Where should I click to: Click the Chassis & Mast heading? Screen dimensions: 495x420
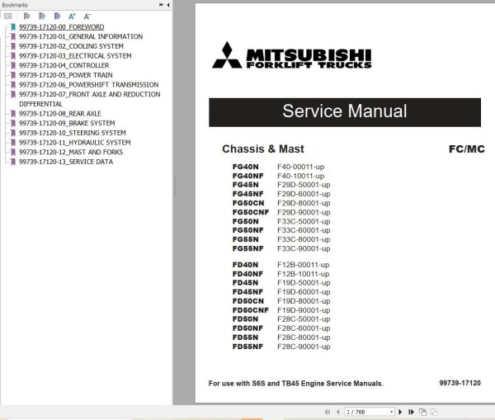click(263, 149)
